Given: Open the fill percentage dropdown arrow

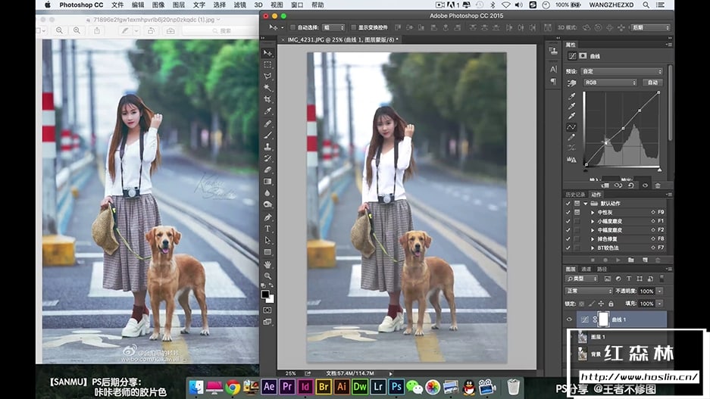Looking at the screenshot, I should pos(660,304).
